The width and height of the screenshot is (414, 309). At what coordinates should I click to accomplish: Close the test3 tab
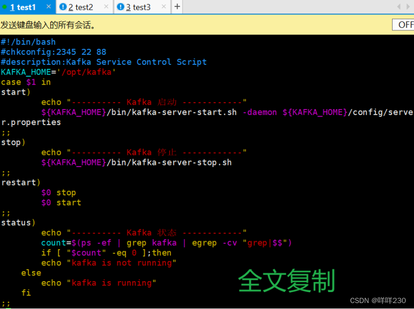[x=164, y=6]
